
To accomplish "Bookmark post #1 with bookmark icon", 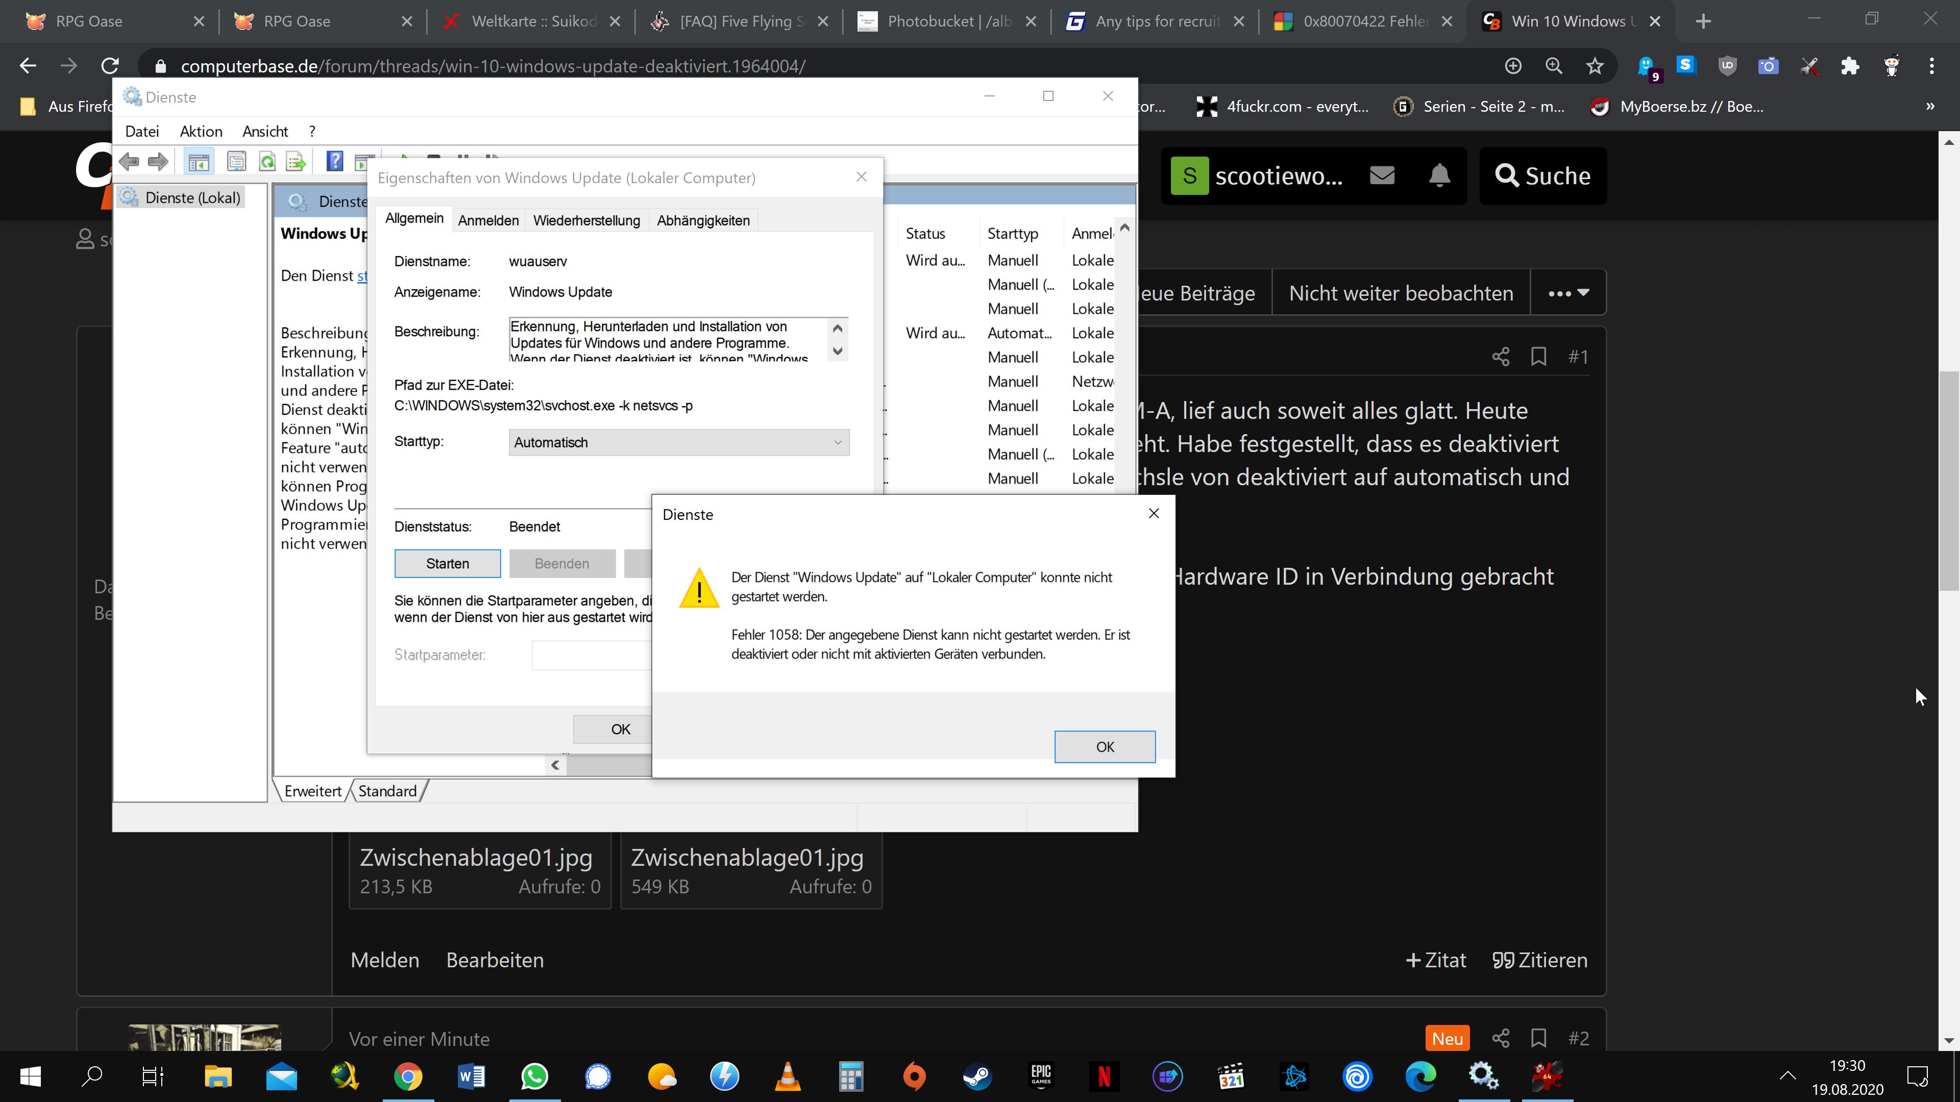I will [1538, 357].
